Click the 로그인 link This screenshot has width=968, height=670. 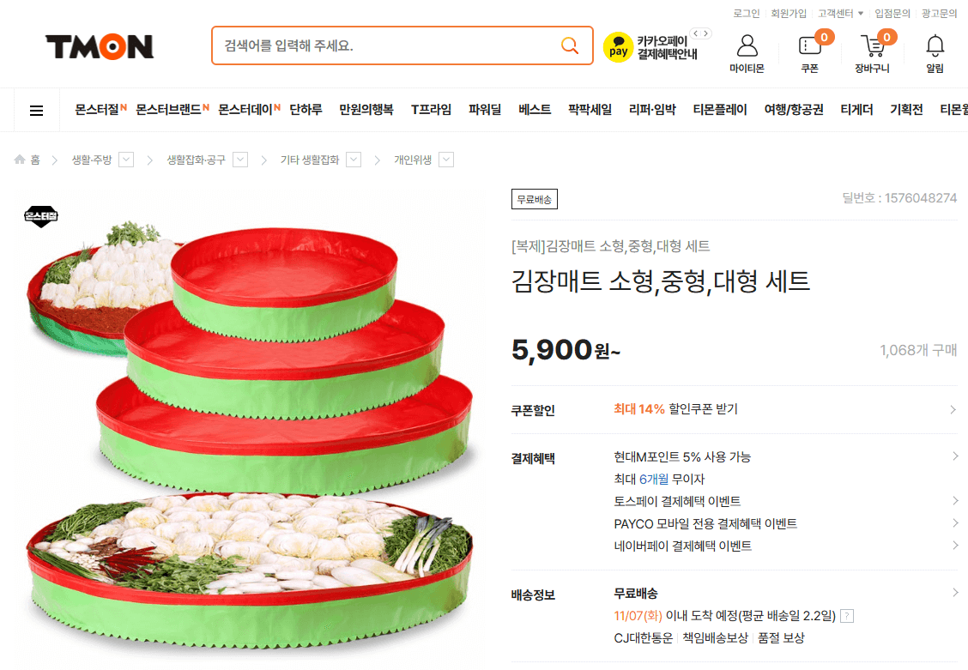point(747,13)
